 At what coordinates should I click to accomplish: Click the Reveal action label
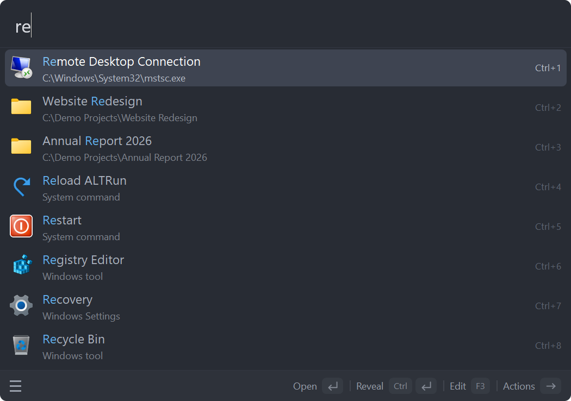tap(370, 386)
